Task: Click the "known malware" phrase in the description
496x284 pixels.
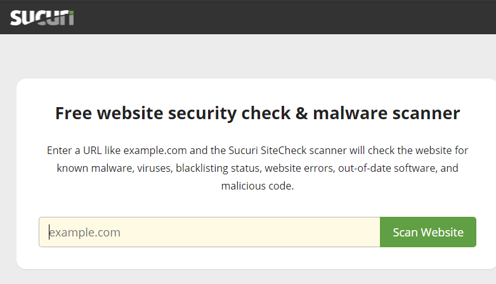Action: (x=95, y=168)
